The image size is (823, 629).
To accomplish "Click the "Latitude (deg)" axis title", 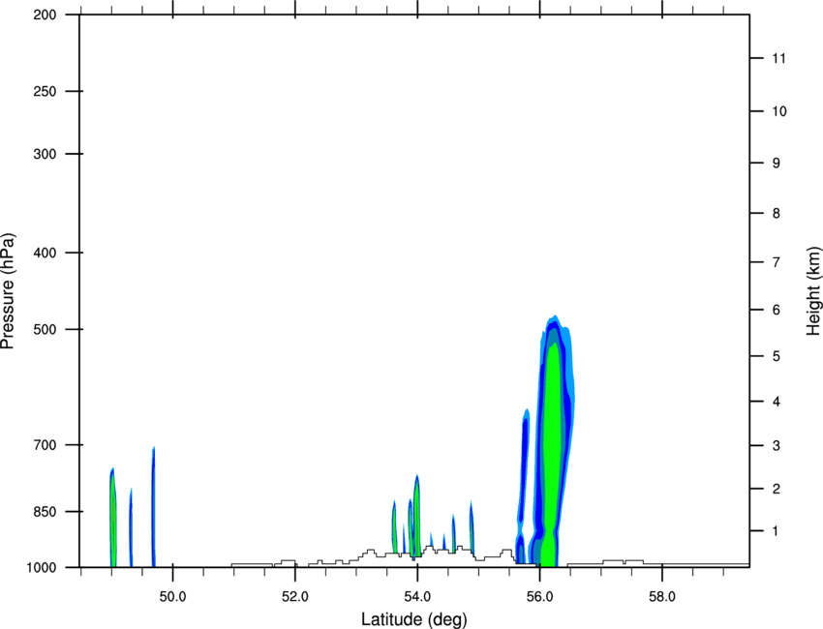I will (413, 619).
